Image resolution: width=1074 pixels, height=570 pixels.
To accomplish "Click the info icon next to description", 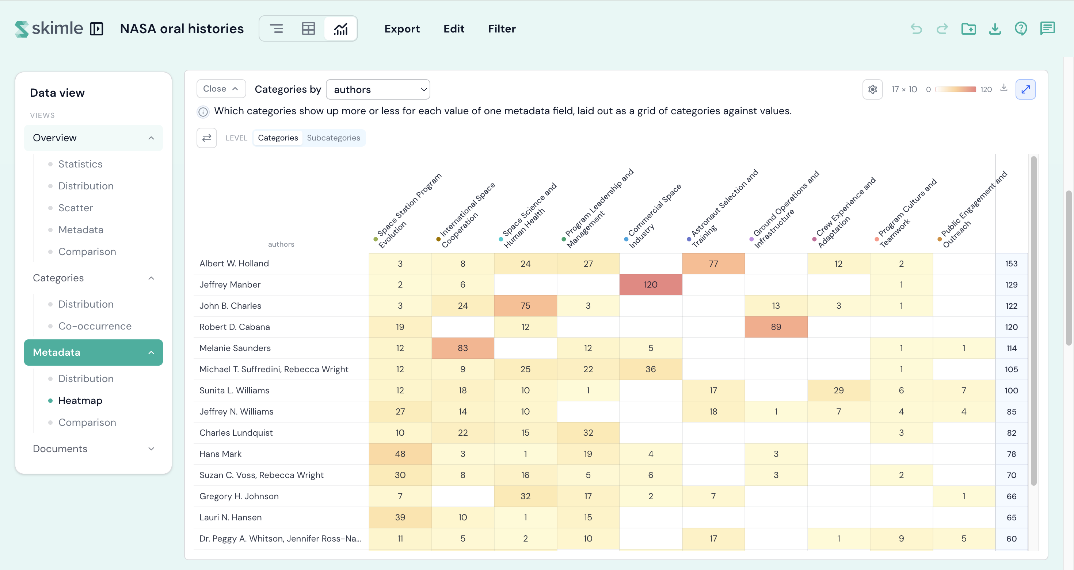I will (x=203, y=112).
